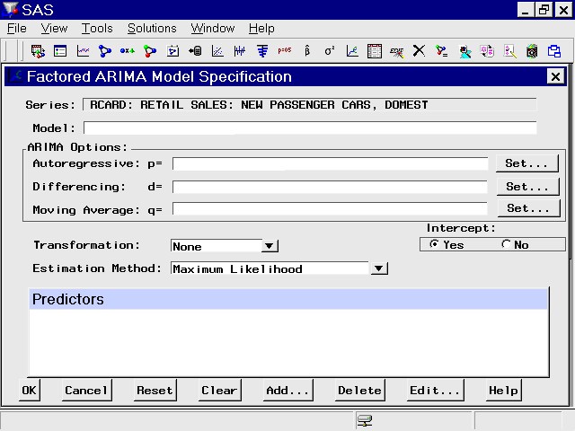Click the Series RCARD name field
575x431 pixels.
310,105
